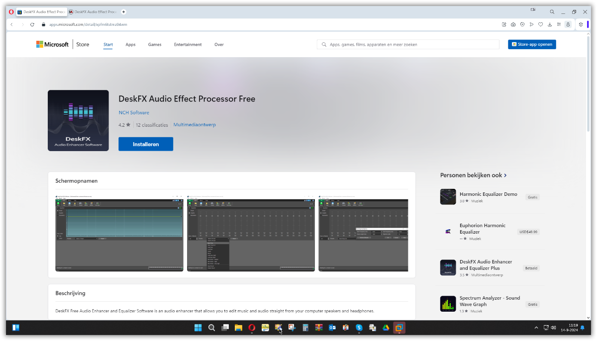This screenshot has height=341, width=597.
Task: Open third screenshot thumbnail
Action: pos(364,233)
